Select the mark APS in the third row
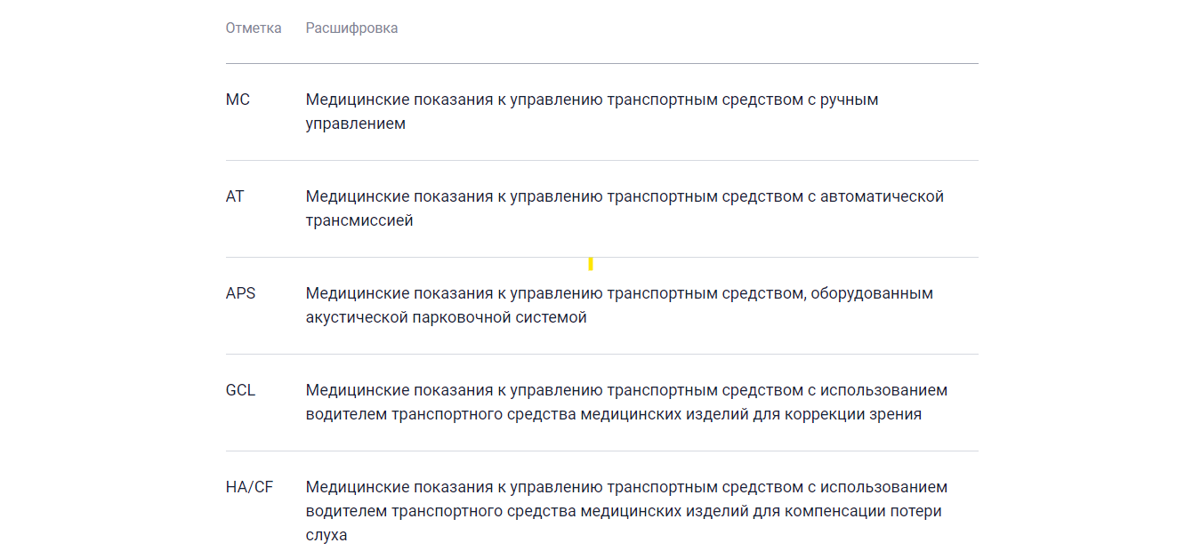The width and height of the screenshot is (1201, 559). [x=238, y=292]
